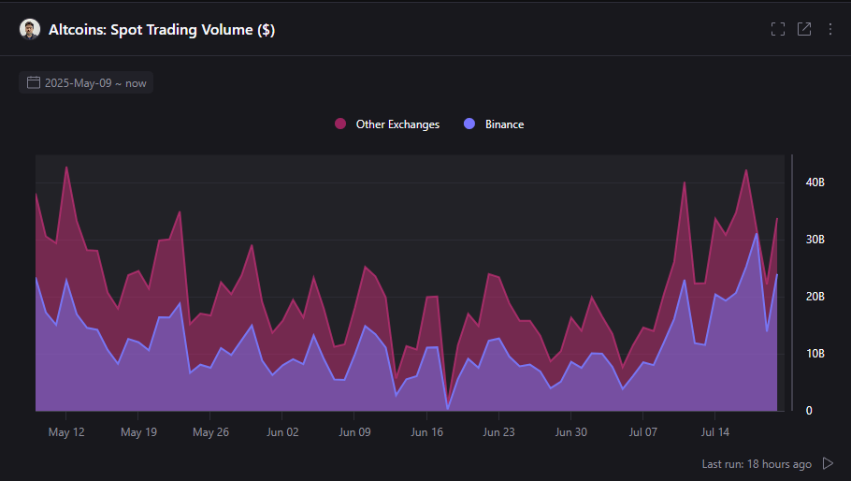Toggle the Binance series label
Screen dimensions: 851x481
[x=504, y=124]
